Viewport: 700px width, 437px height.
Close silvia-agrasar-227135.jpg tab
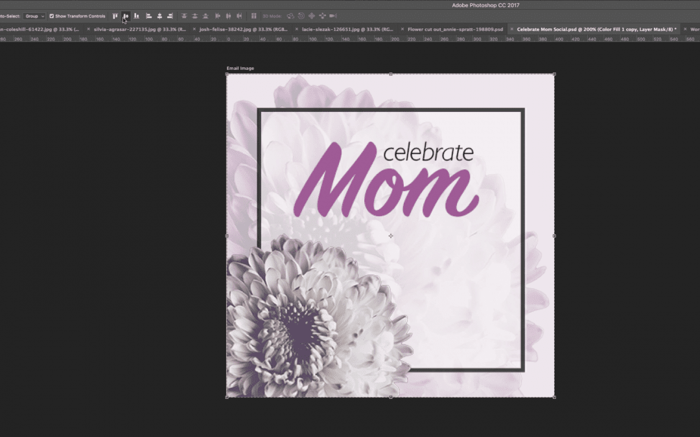[88, 29]
